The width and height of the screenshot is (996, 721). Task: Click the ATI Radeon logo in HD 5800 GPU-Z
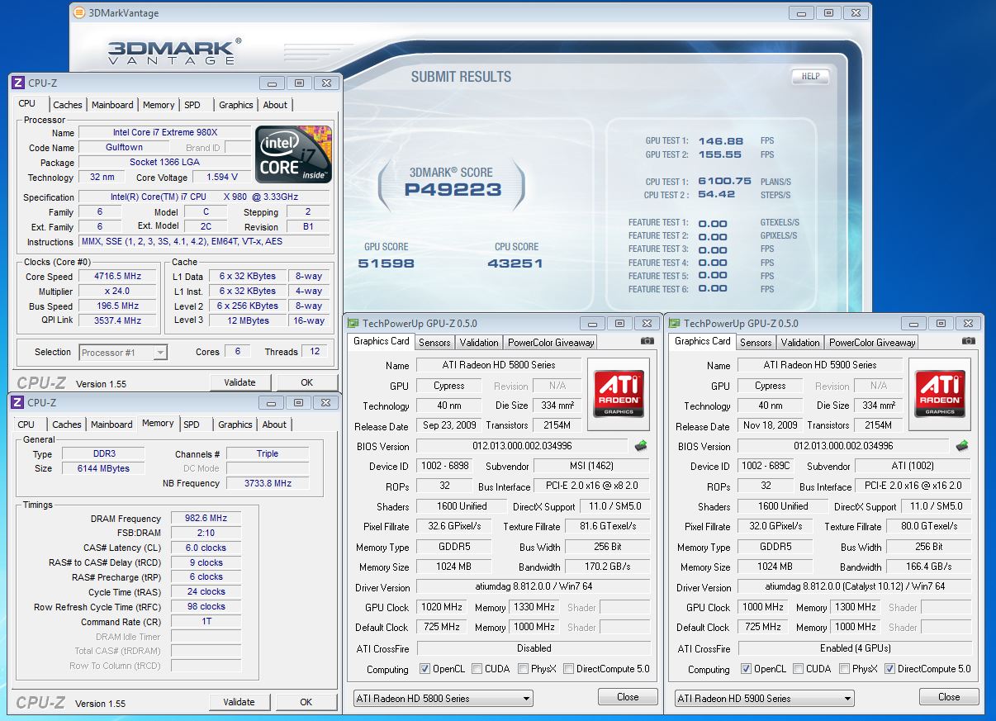[x=619, y=395]
